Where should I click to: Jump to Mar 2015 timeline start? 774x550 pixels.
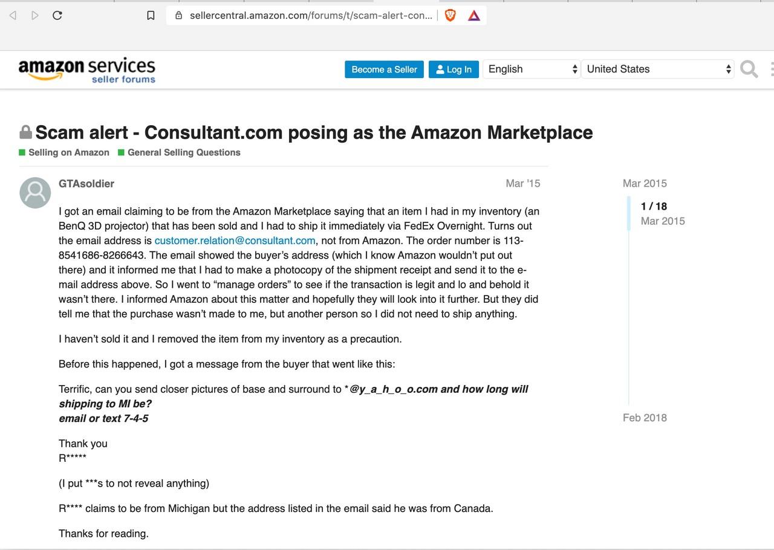[x=645, y=183]
